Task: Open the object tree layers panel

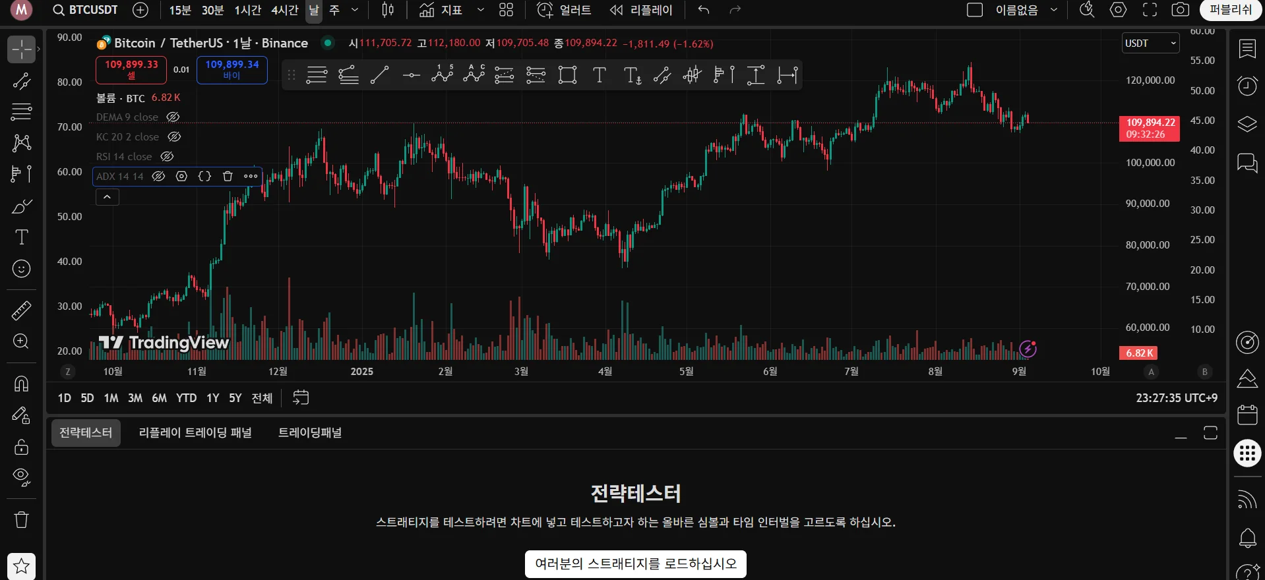Action: pos(1247,125)
